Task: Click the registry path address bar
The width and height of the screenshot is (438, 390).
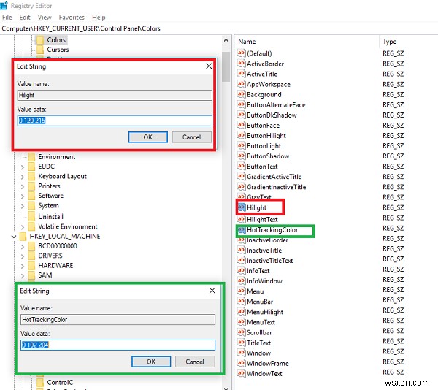Action: pyautogui.click(x=219, y=28)
